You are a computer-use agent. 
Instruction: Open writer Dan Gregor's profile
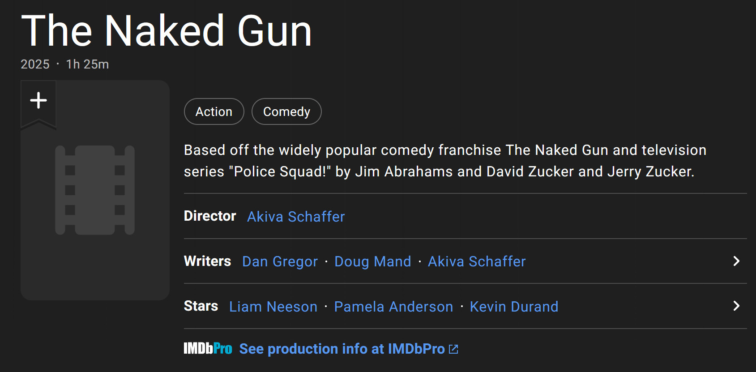(280, 261)
